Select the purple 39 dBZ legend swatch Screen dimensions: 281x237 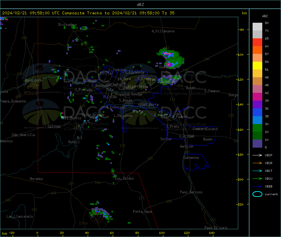point(257,105)
